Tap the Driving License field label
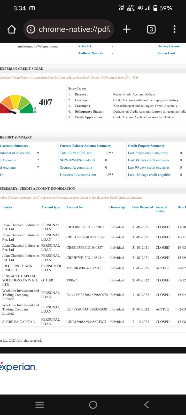 (168, 46)
